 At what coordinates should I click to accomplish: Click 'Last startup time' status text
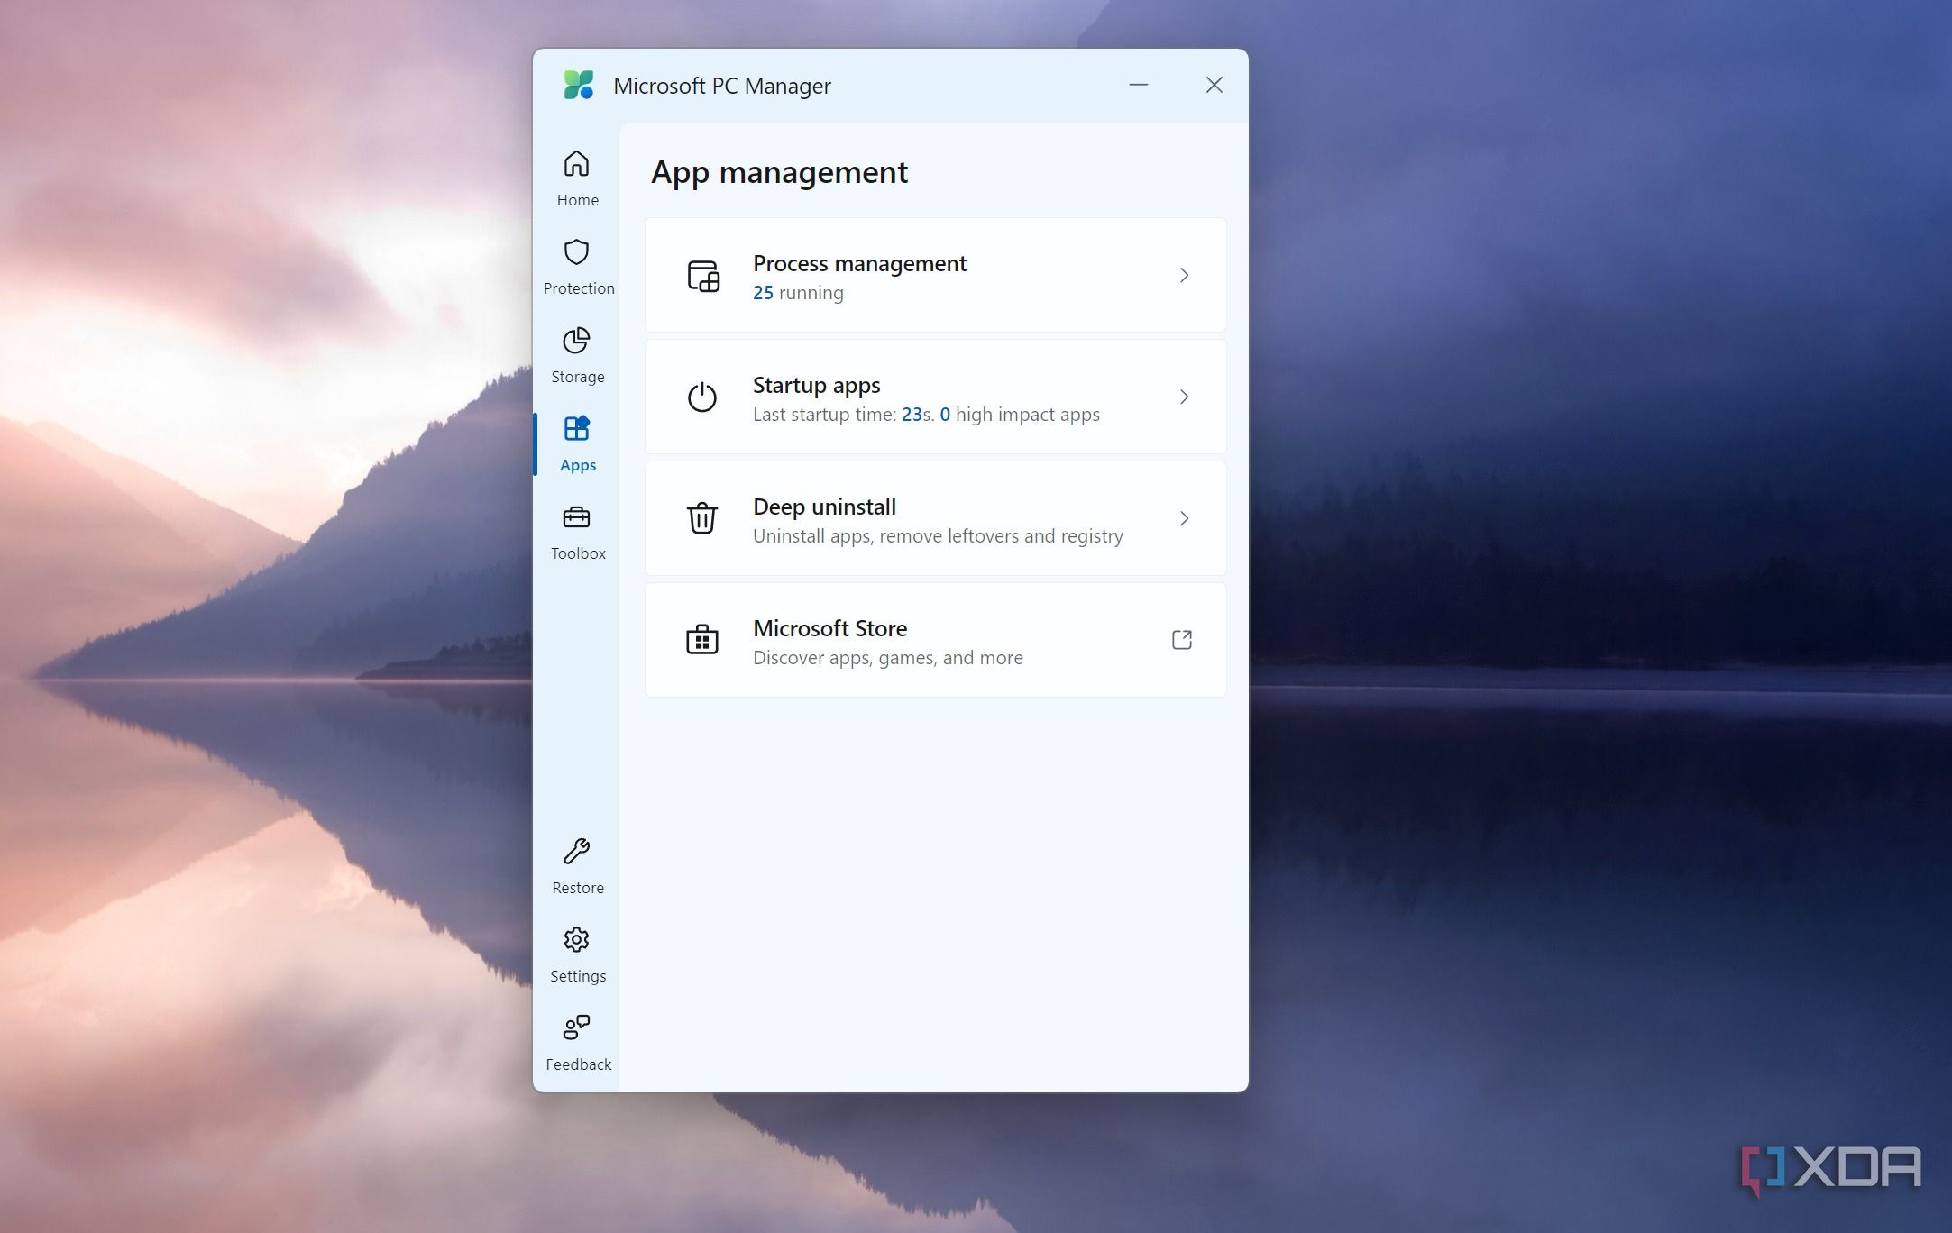coord(926,415)
